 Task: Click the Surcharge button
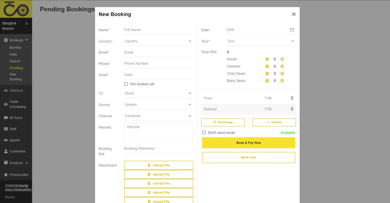223,122
